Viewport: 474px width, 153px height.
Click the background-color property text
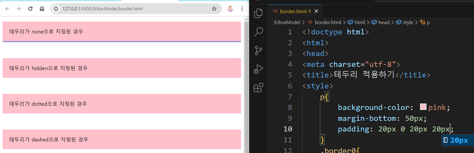[x=373, y=107]
